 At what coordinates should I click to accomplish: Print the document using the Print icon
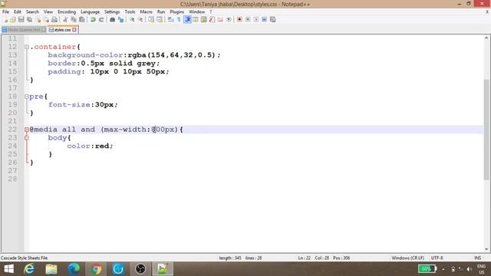point(54,20)
